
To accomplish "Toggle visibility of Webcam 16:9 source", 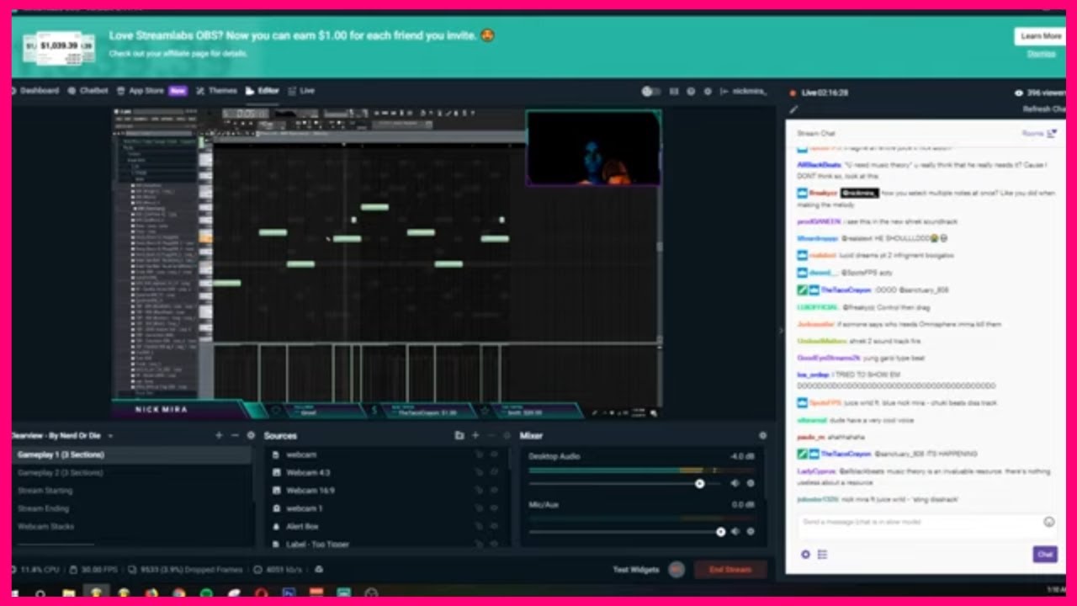I will pos(495,491).
